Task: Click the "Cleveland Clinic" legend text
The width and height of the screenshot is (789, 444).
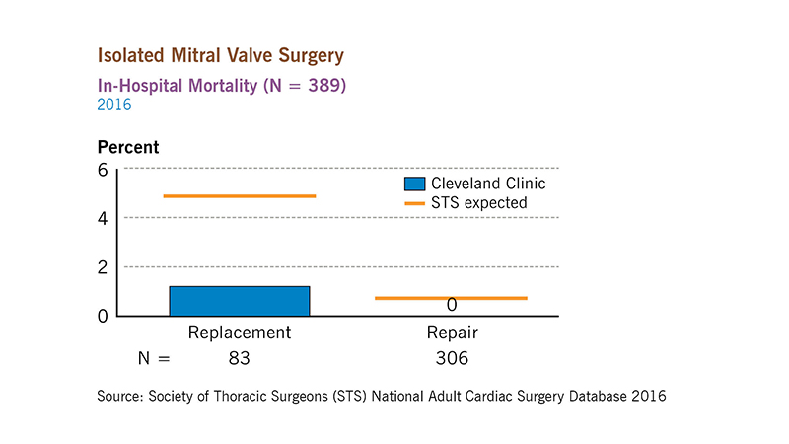Action: (x=488, y=184)
